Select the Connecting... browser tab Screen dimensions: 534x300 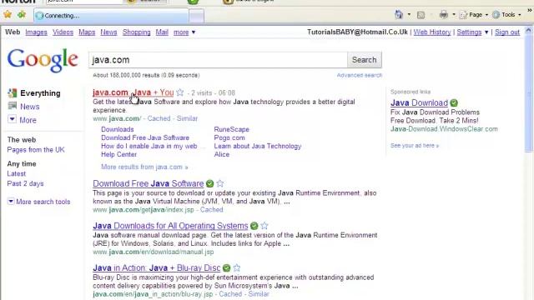click(111, 16)
